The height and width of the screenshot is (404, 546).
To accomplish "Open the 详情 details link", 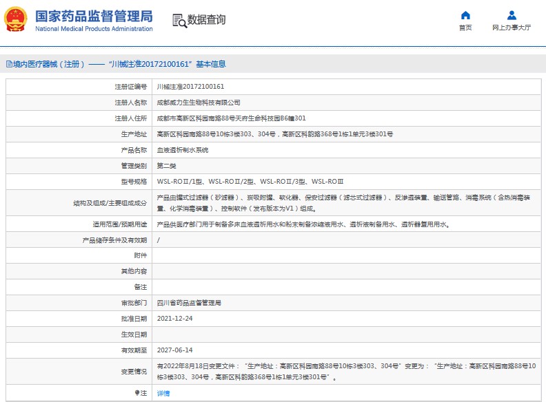I will (163, 393).
